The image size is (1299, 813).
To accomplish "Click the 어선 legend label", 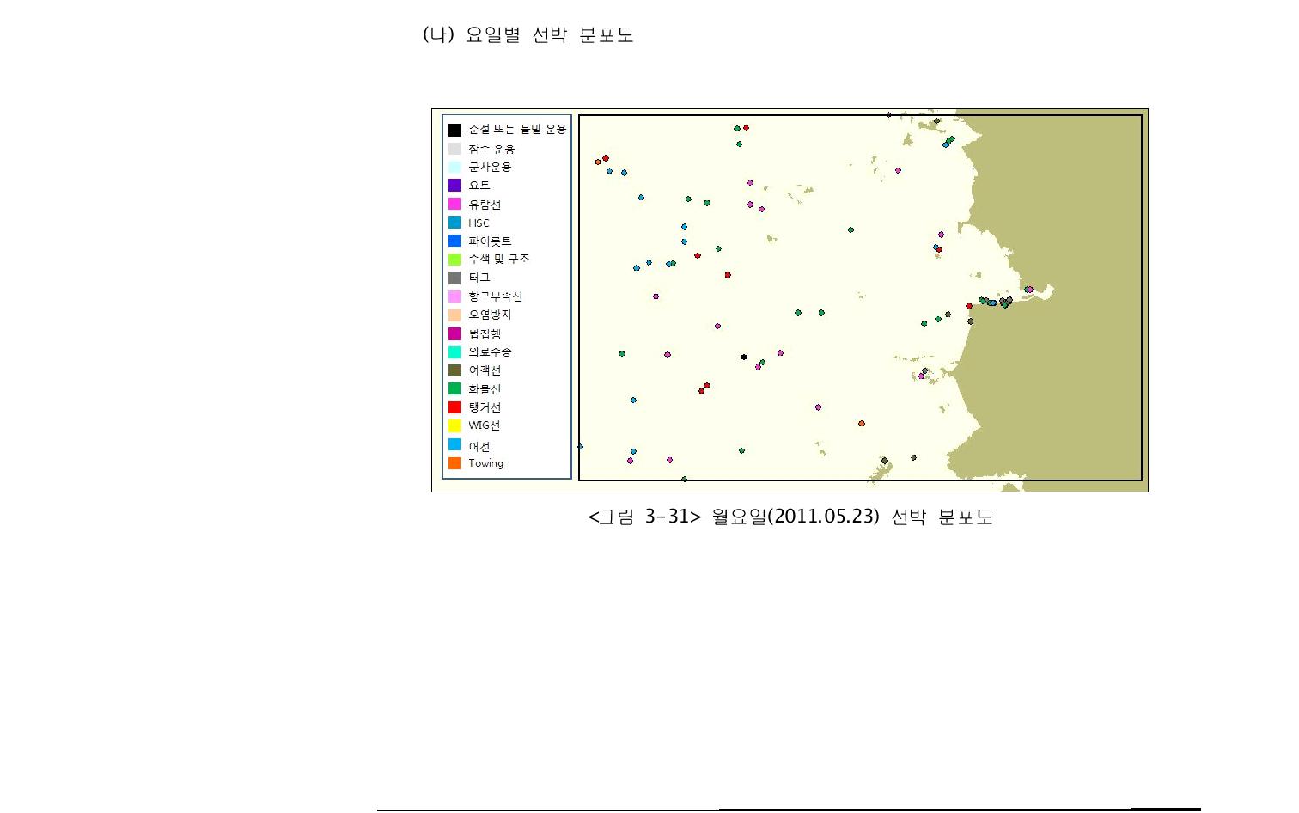I will [479, 446].
